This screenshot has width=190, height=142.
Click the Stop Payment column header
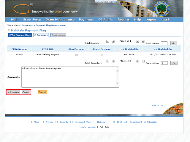77,49
